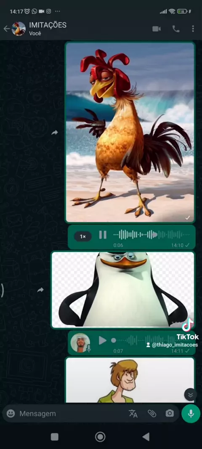The width and height of the screenshot is (202, 449).
Task: Open the attachment paperclip menu
Action: click(x=151, y=413)
